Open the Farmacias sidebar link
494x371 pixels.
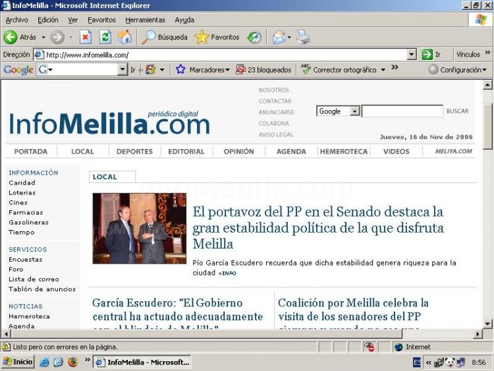click(x=26, y=212)
